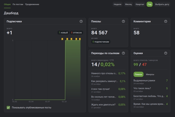Screen dimensions: 175x117
Task: Click first yellow post bookmark on chart
Action: [62, 39]
